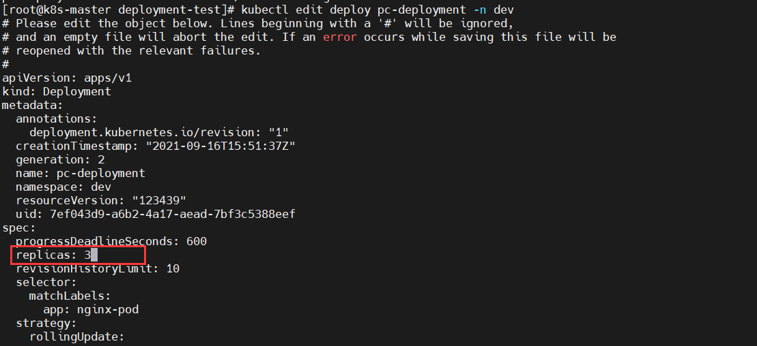This screenshot has height=346, width=757.
Task: Click the matchLabels: key
Action: pos(70,296)
